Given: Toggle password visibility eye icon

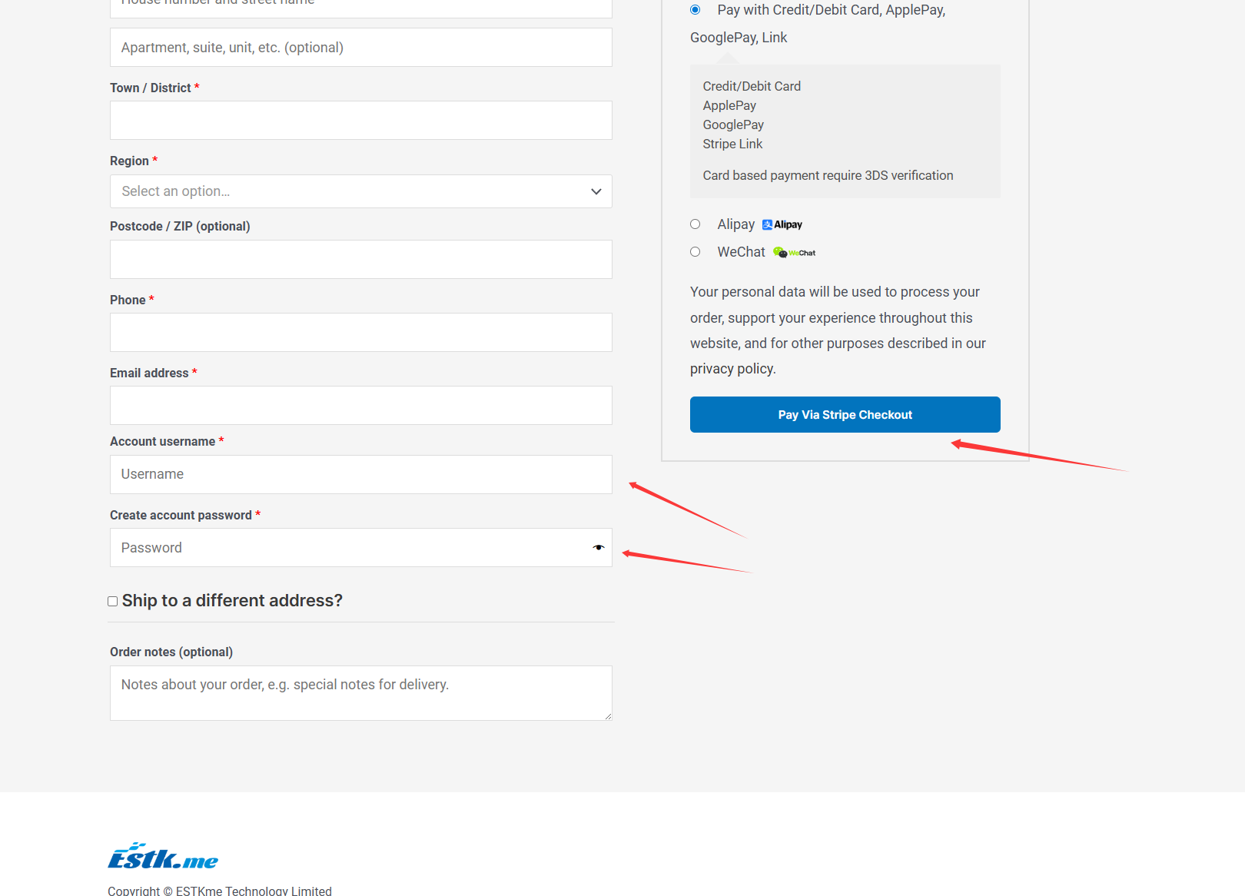Looking at the screenshot, I should tap(598, 548).
